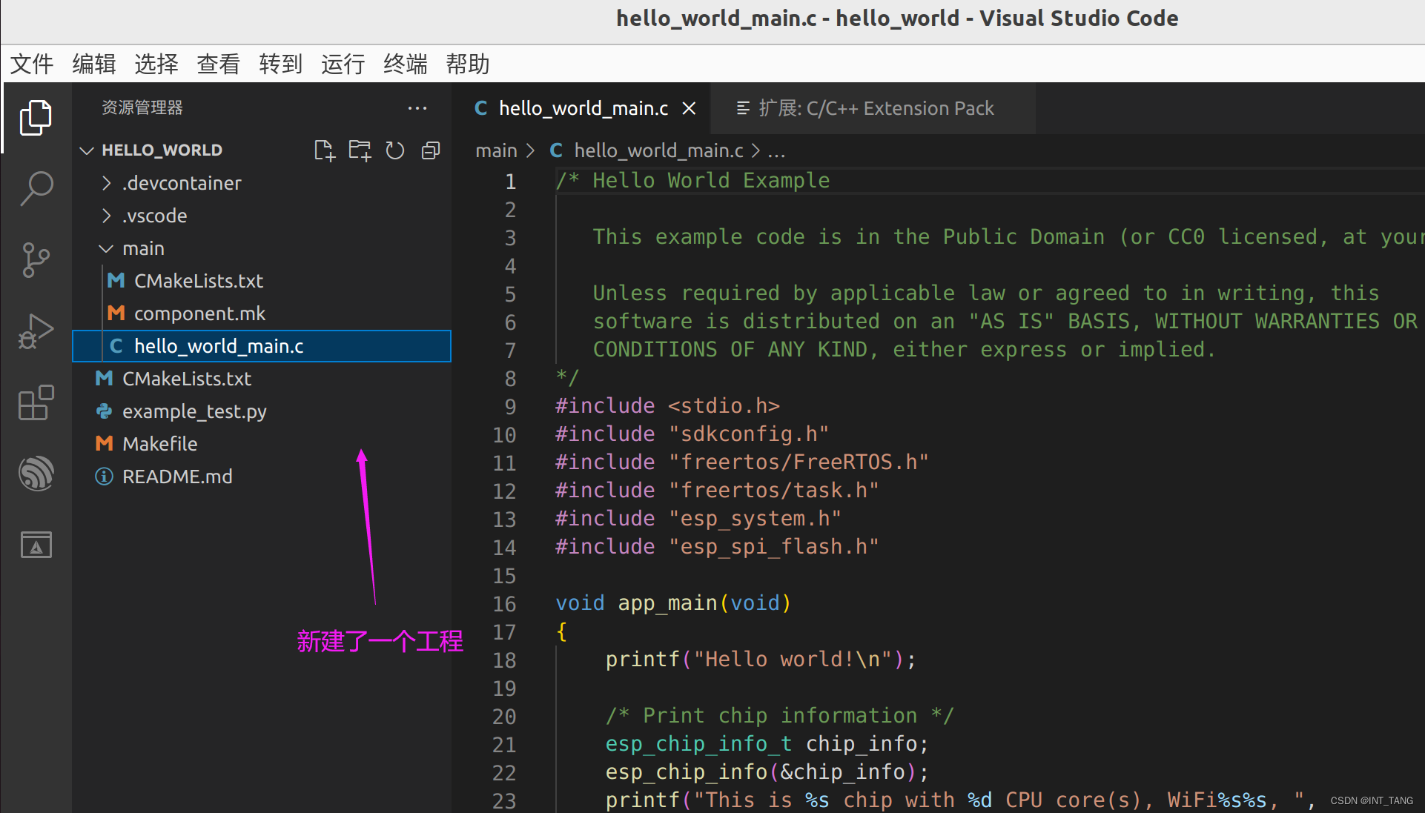The image size is (1425, 813).
Task: Select the Explorer icon in the activity bar
Action: [x=36, y=117]
